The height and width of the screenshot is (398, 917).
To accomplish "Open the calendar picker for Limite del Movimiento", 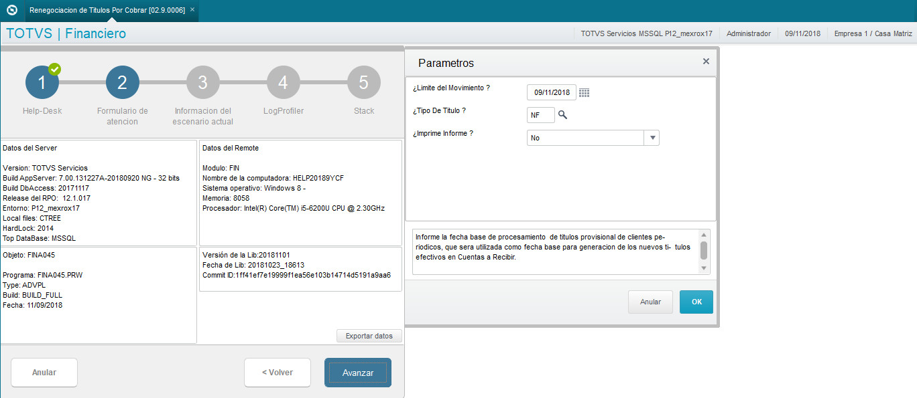I will pos(584,93).
